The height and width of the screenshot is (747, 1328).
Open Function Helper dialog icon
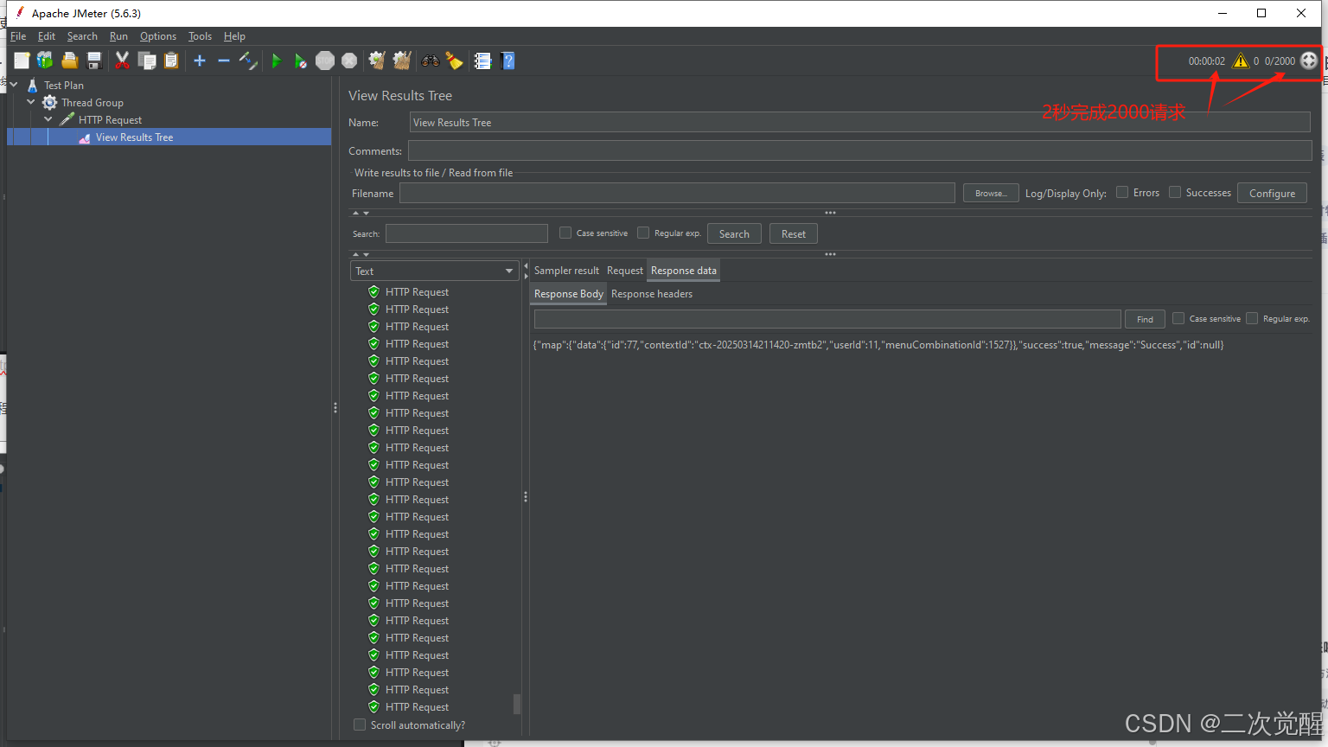(482, 61)
